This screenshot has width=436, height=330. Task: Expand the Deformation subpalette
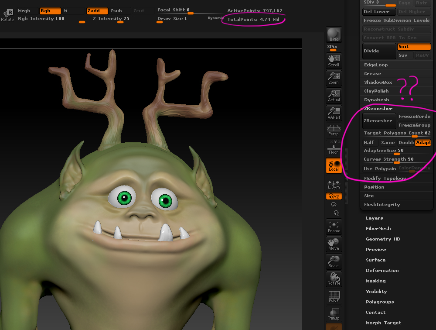tap(382, 271)
